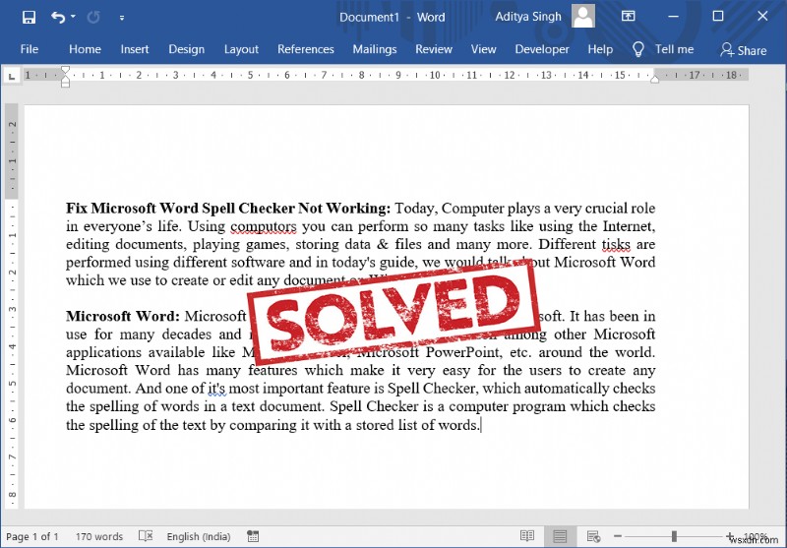Switch to Print Layout view
Screen dimensions: 787x548
(x=560, y=536)
